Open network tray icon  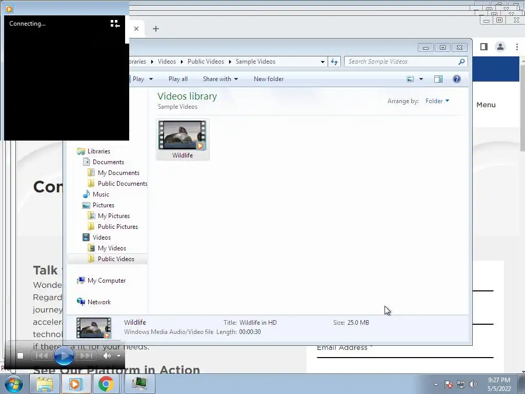click(461, 385)
